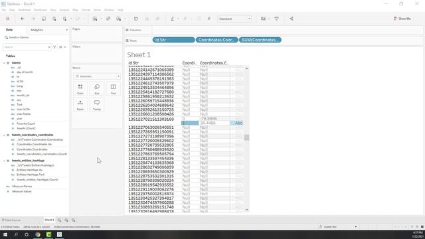Collapse the tweets_coordinates_coordinates table

point(4,135)
